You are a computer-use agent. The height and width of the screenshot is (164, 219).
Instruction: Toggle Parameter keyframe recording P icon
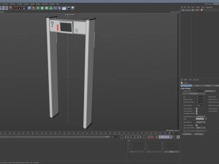(170, 137)
